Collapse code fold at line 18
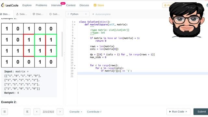208x117 pixels. pos(75,68)
